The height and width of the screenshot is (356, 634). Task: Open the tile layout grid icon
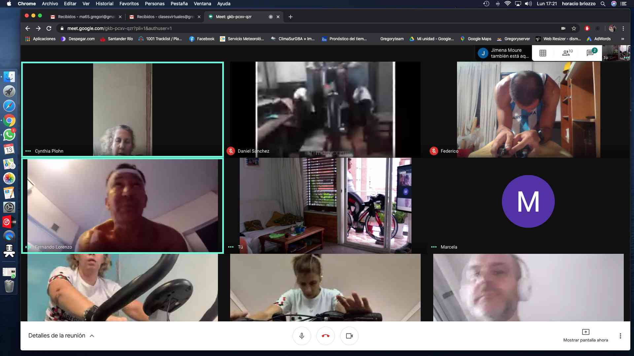point(543,53)
